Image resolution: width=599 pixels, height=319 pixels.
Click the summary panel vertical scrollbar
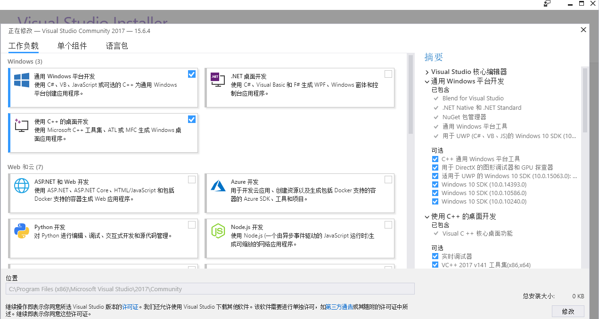tap(585, 100)
